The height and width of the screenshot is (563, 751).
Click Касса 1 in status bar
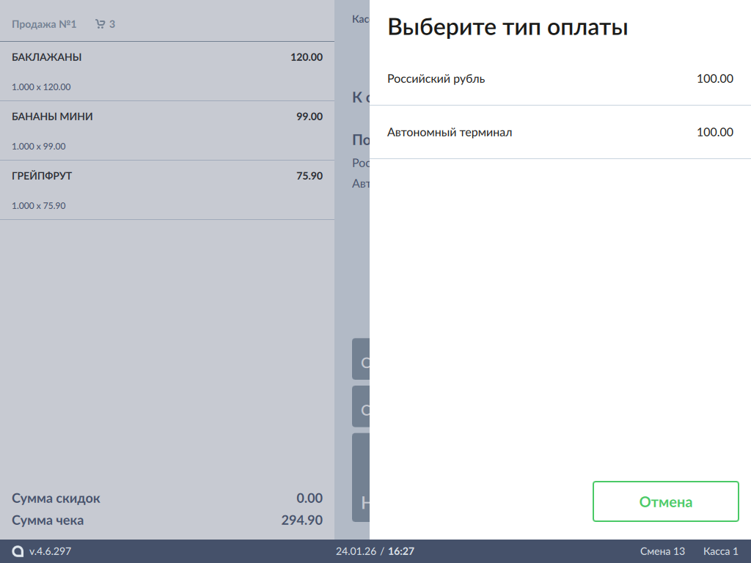coord(720,551)
